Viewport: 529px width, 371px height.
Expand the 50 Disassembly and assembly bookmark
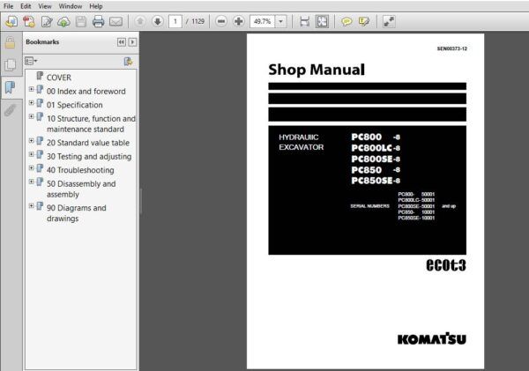point(32,182)
